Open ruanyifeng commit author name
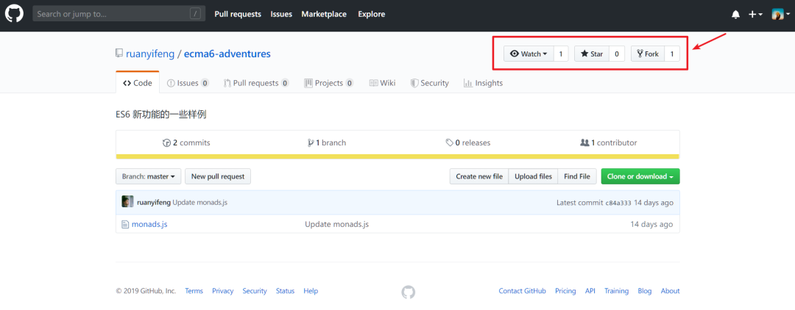The image size is (795, 310). (x=154, y=203)
